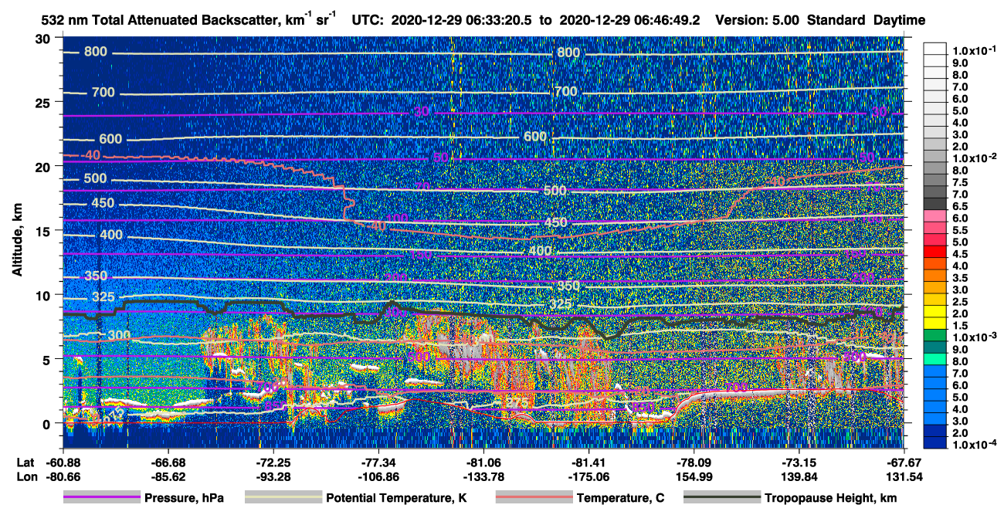The height and width of the screenshot is (515, 1004).
Task: Click latitude value "-78.09"
Action: pos(694,462)
